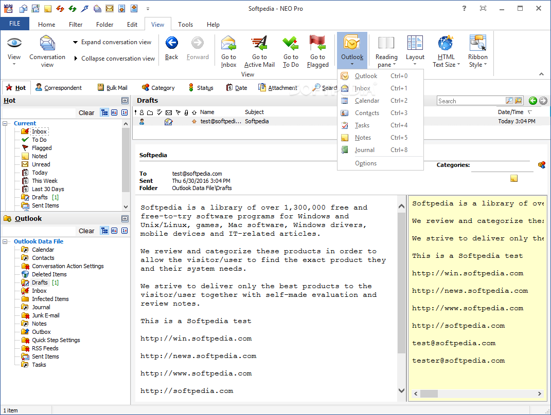Viewport: 551px width, 415px height.
Task: Toggle count sort icon in Outlook pane
Action: pos(125,231)
